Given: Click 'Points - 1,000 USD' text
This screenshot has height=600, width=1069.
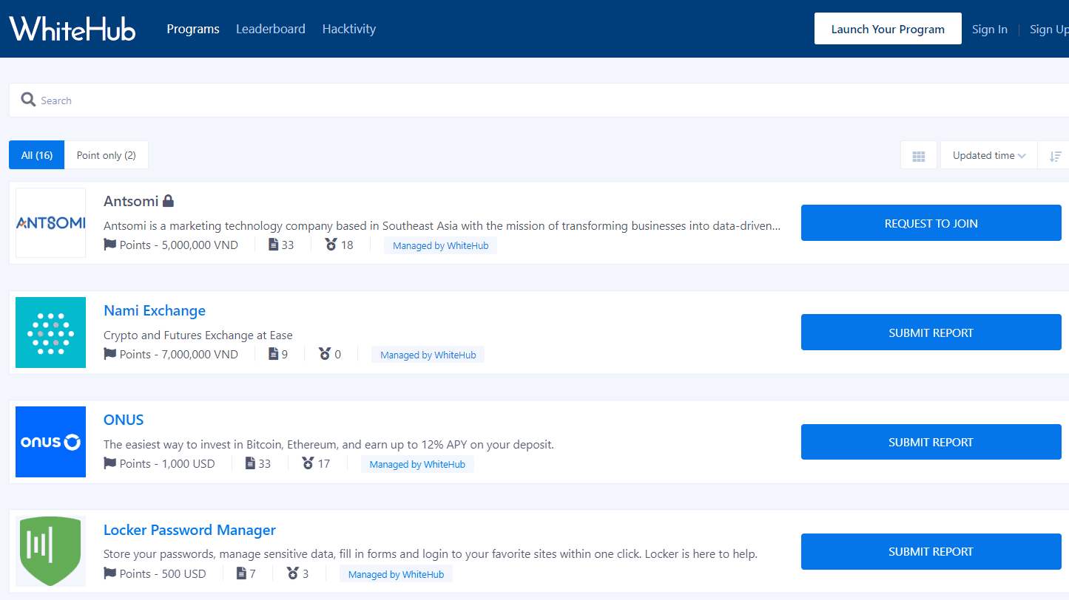Looking at the screenshot, I should (167, 463).
